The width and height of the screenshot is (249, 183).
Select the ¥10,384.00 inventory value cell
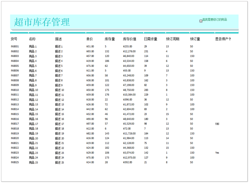[129, 95]
